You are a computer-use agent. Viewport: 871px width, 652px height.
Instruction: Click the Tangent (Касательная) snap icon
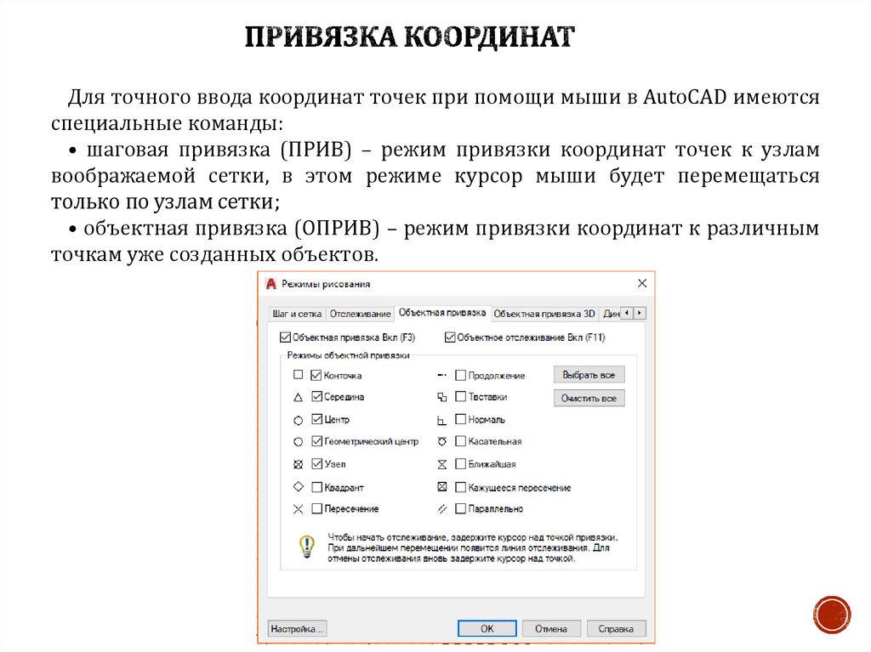(x=442, y=442)
